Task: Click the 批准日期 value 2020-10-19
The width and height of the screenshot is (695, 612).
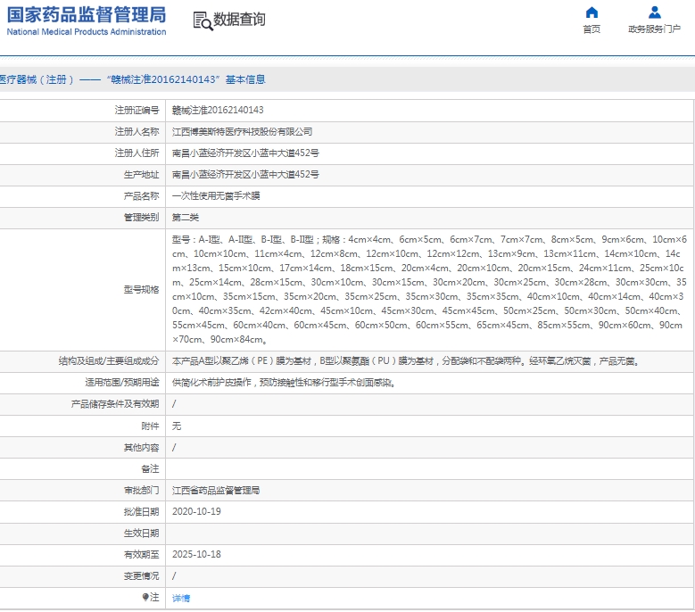Action: [196, 511]
